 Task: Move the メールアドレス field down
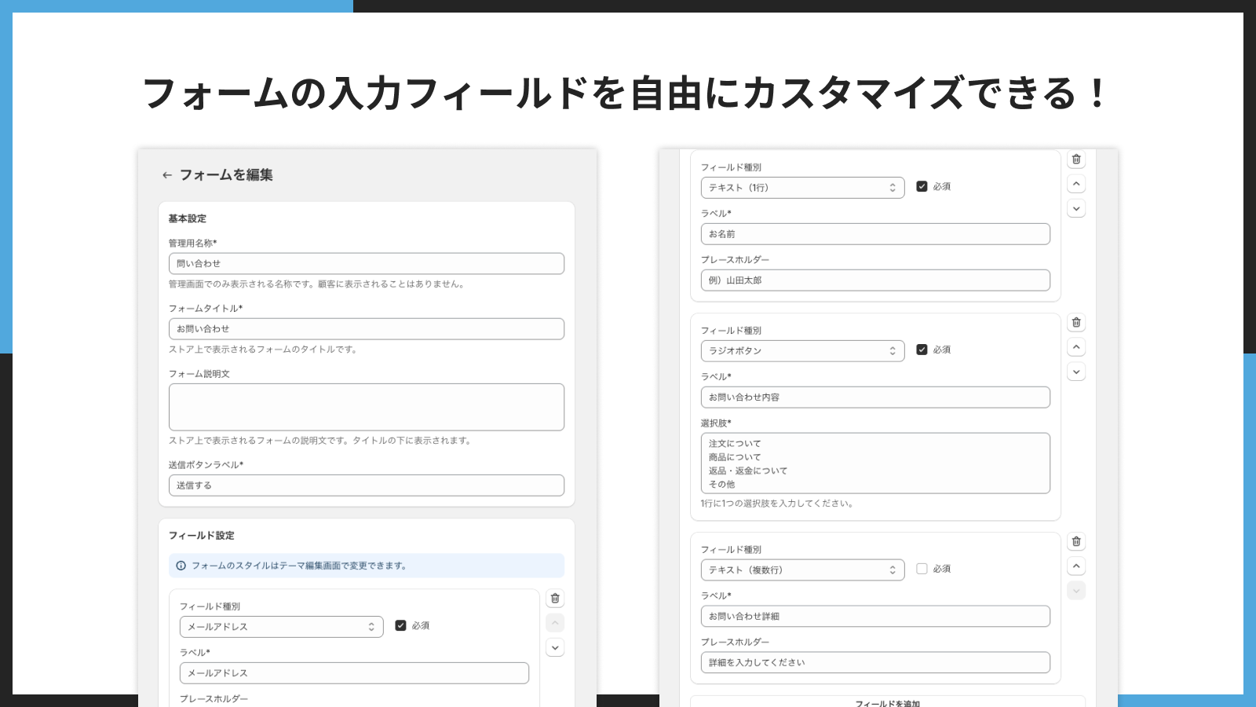(x=555, y=648)
